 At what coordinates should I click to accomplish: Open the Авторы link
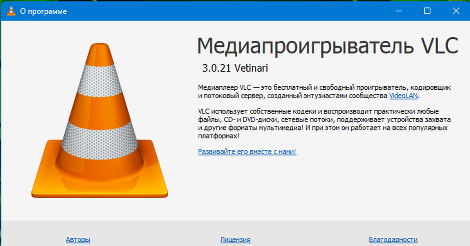78,239
